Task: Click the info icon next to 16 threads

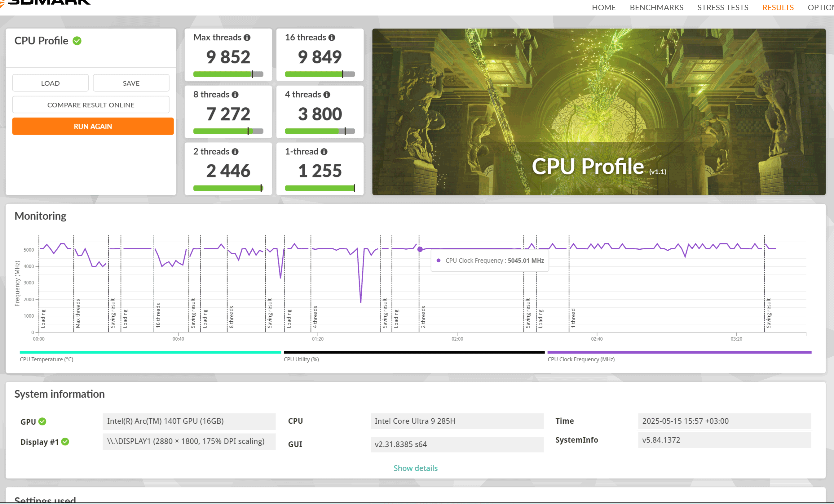Action: pyautogui.click(x=332, y=38)
